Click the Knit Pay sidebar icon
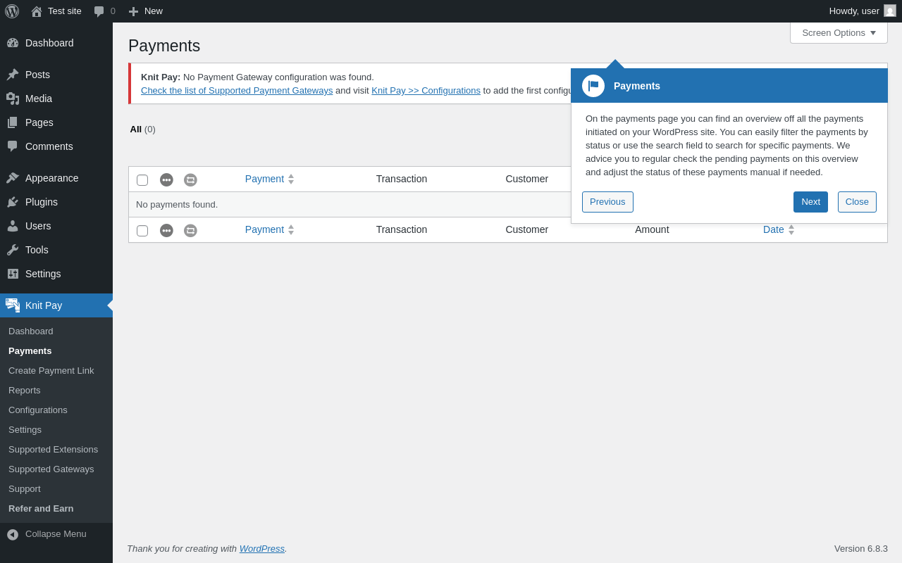 click(x=13, y=305)
